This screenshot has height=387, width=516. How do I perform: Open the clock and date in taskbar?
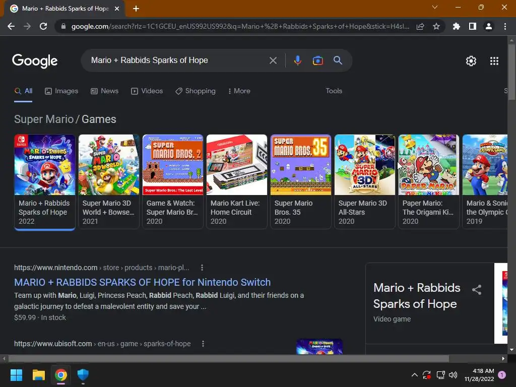[x=479, y=375]
